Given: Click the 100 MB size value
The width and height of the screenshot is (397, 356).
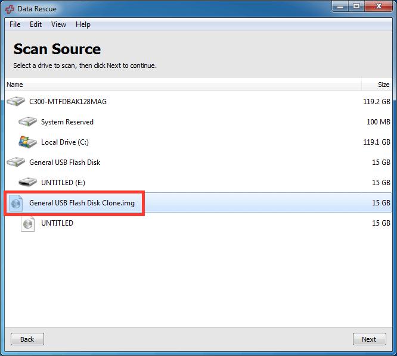Looking at the screenshot, I should pos(379,122).
